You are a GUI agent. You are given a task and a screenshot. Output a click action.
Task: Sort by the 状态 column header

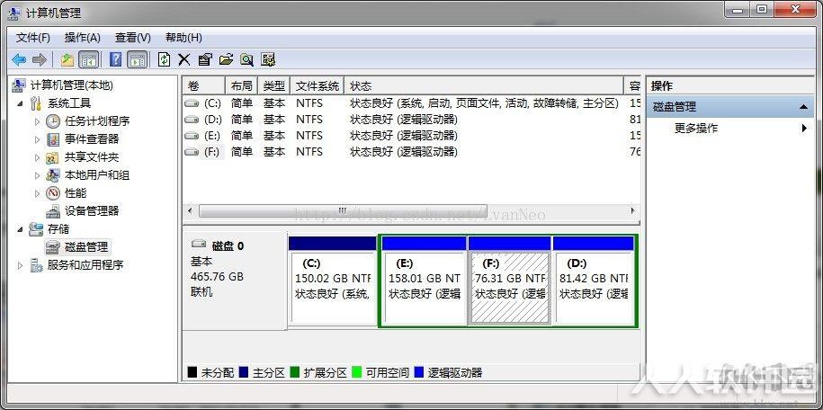pos(484,85)
